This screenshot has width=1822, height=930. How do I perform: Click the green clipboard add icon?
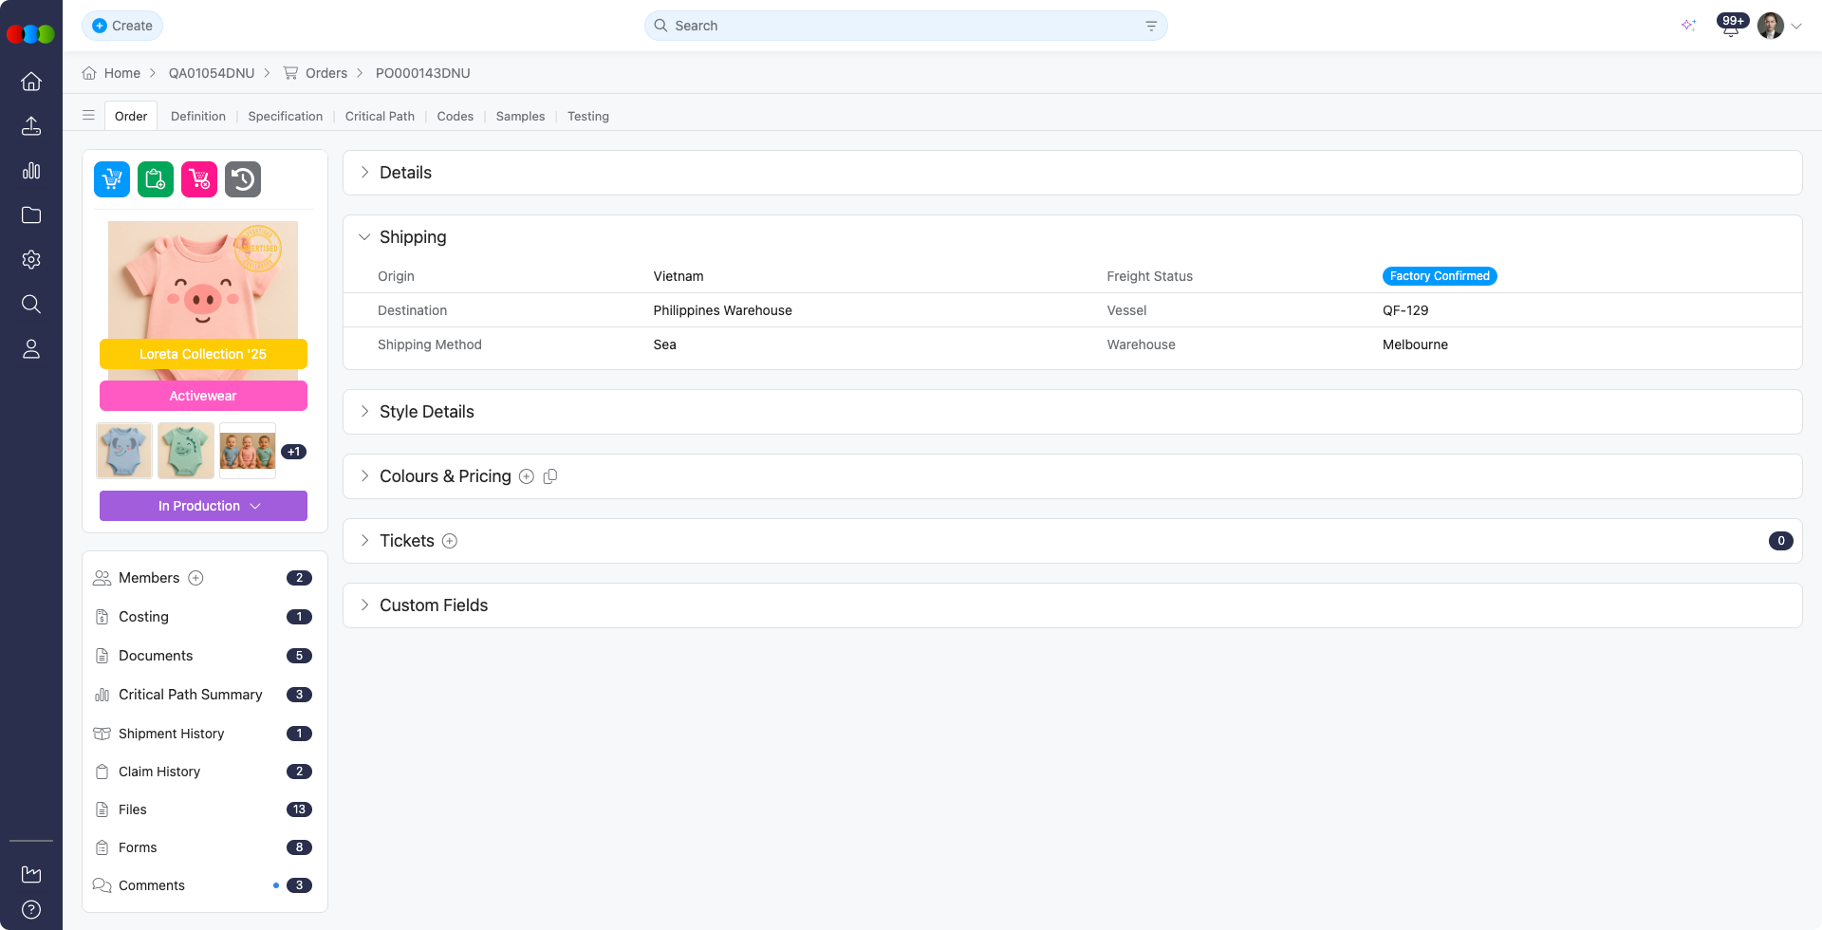pyautogui.click(x=156, y=179)
